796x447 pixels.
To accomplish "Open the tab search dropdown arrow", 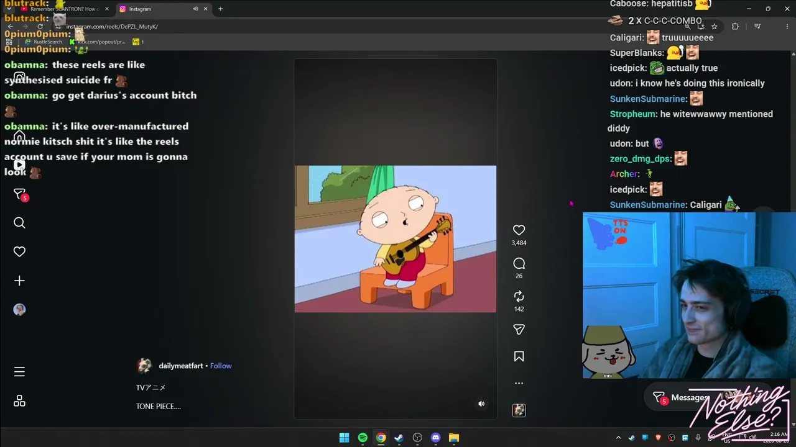I will 9,9.
